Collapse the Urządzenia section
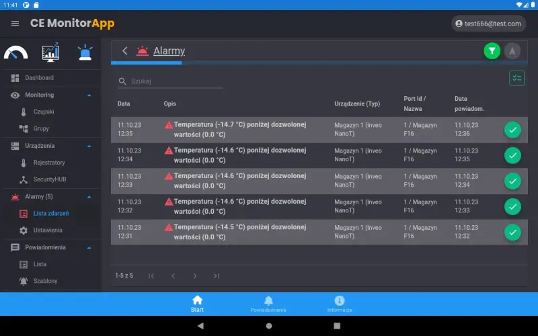Screen dimensions: 538x336 click(89, 146)
